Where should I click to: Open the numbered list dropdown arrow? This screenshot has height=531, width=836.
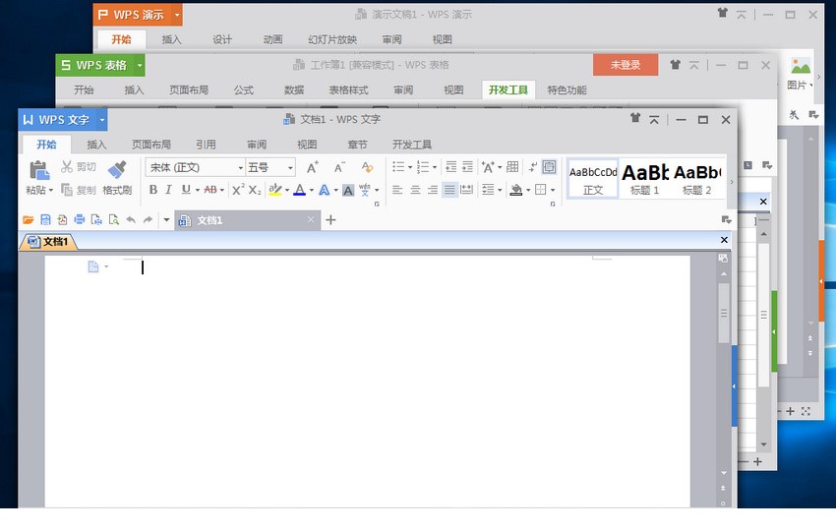(435, 167)
